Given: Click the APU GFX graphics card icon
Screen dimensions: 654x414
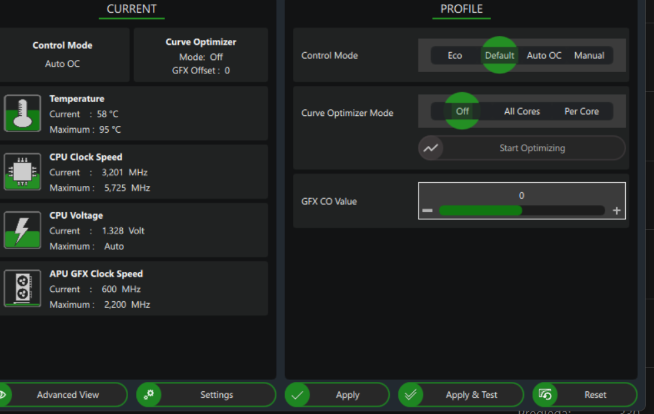Looking at the screenshot, I should [x=22, y=289].
